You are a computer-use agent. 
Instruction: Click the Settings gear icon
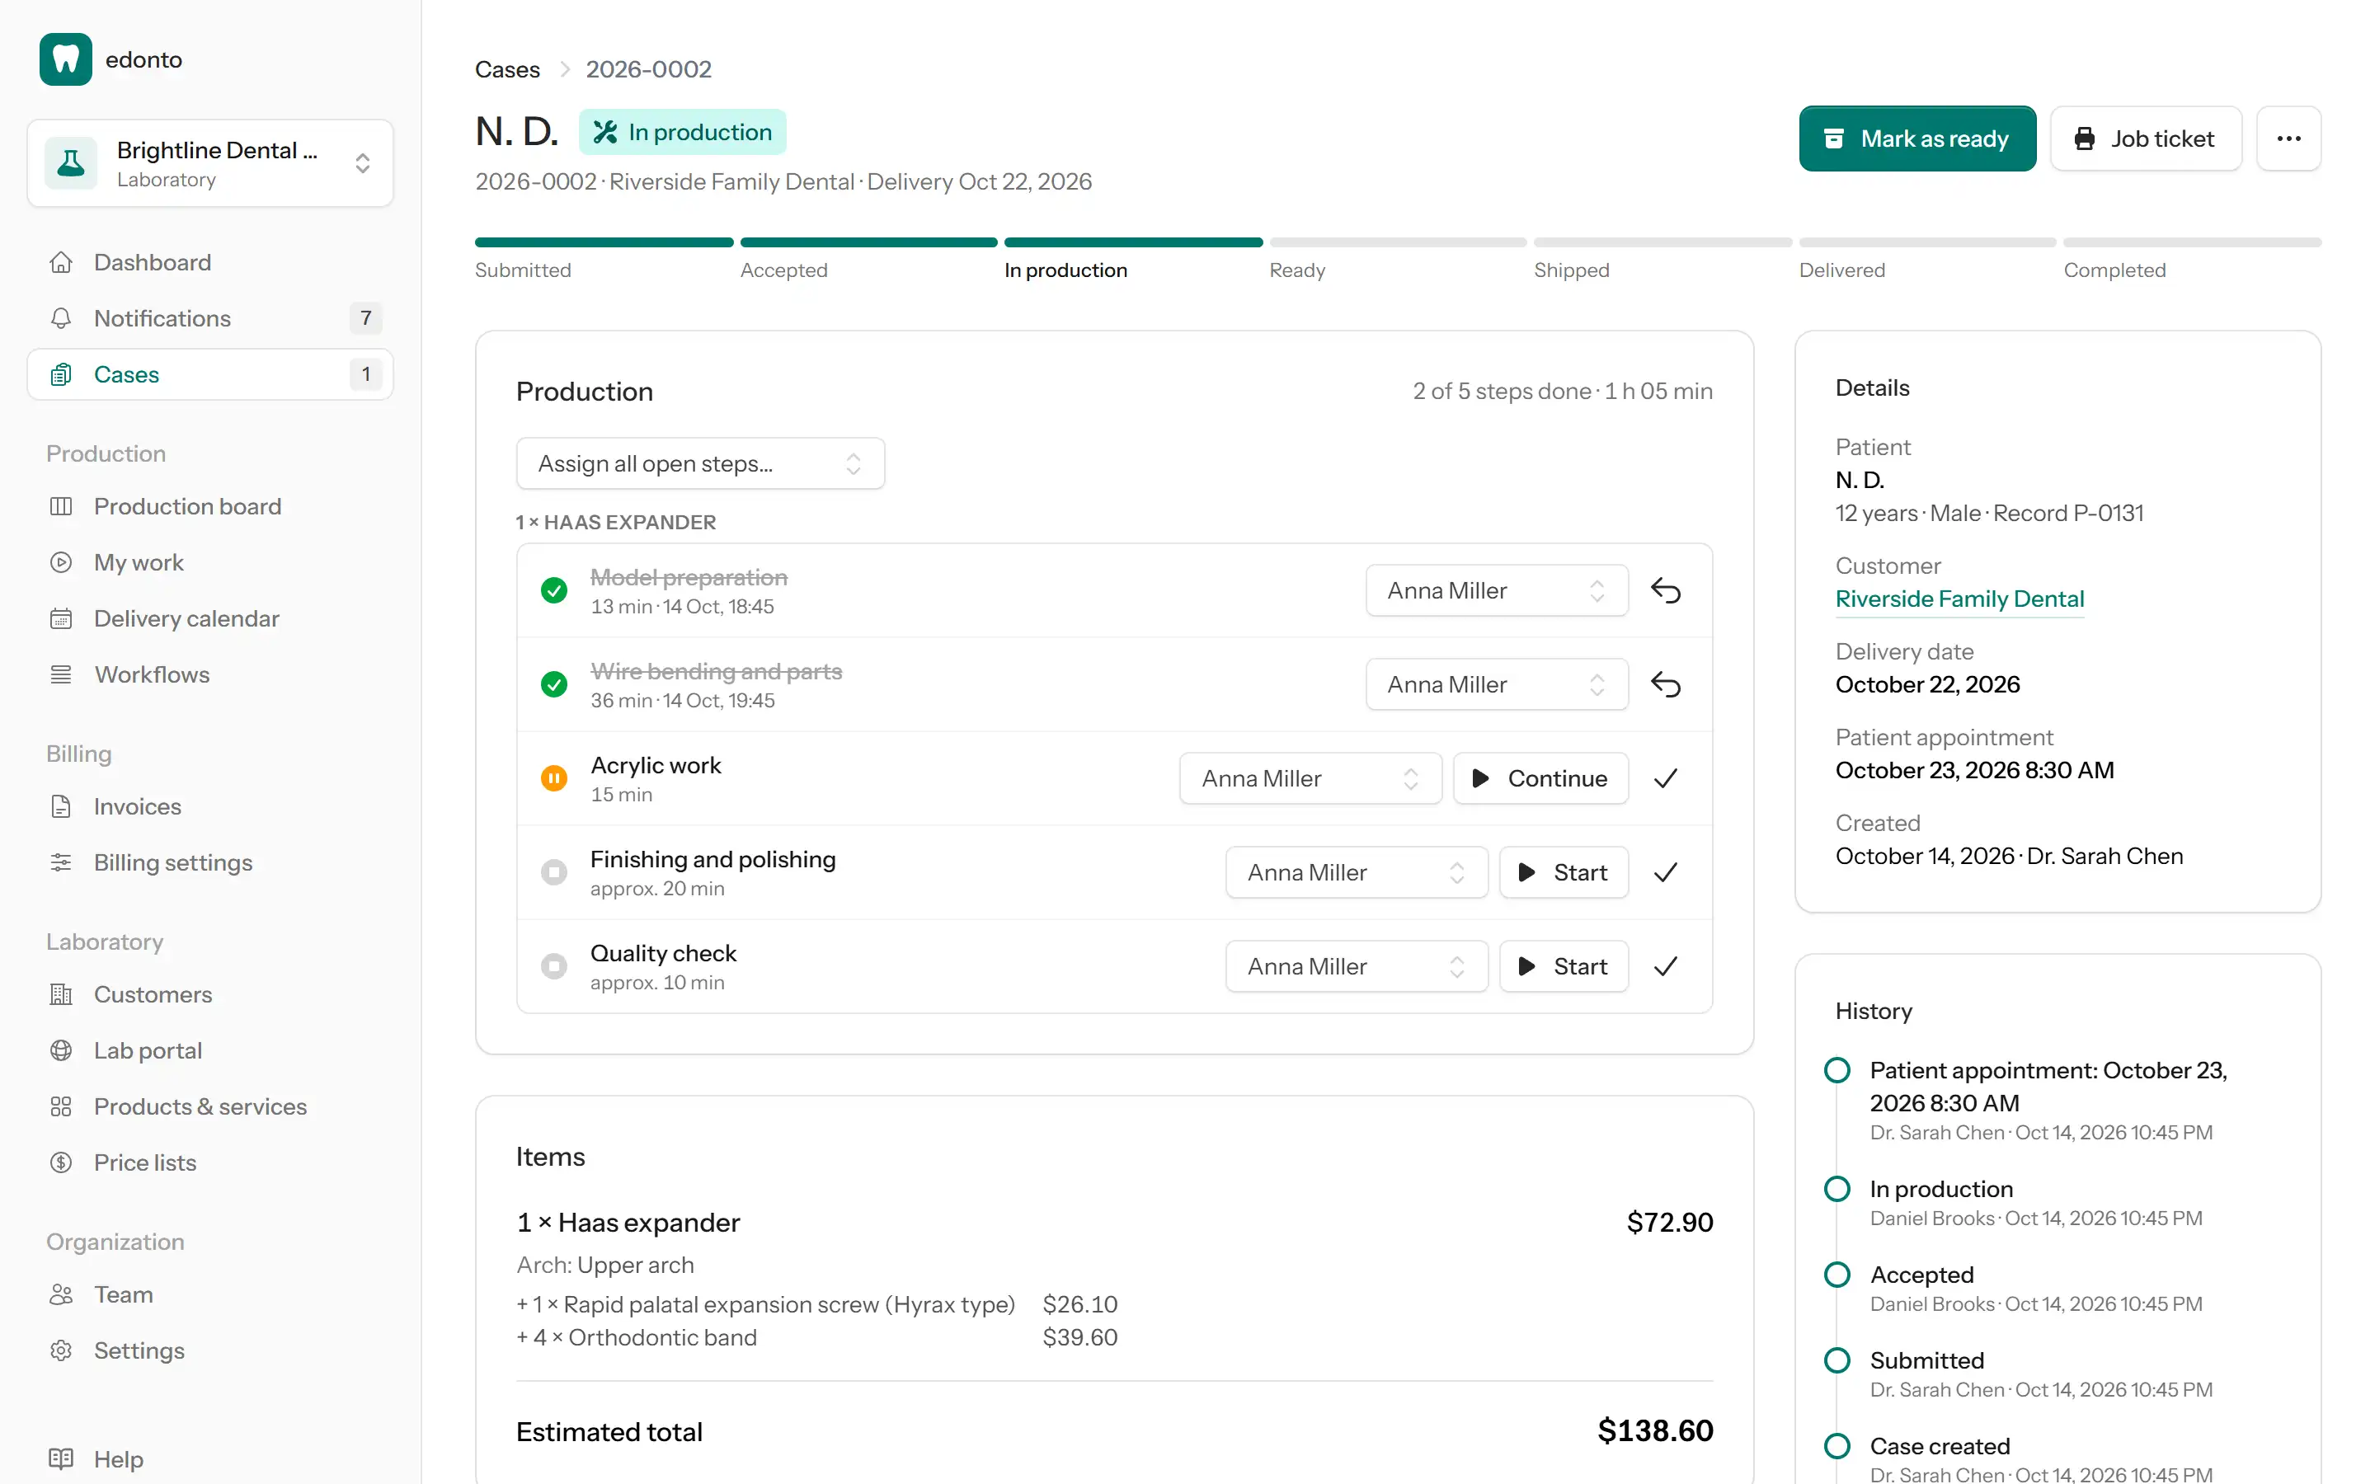point(61,1350)
